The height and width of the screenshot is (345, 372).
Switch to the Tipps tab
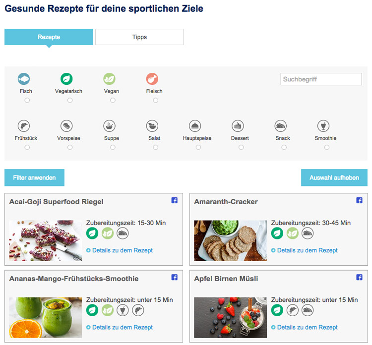pos(139,37)
